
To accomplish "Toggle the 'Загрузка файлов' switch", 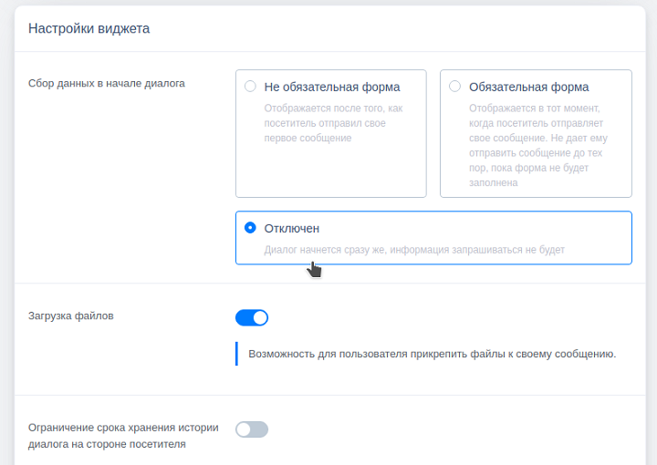I will tap(252, 317).
